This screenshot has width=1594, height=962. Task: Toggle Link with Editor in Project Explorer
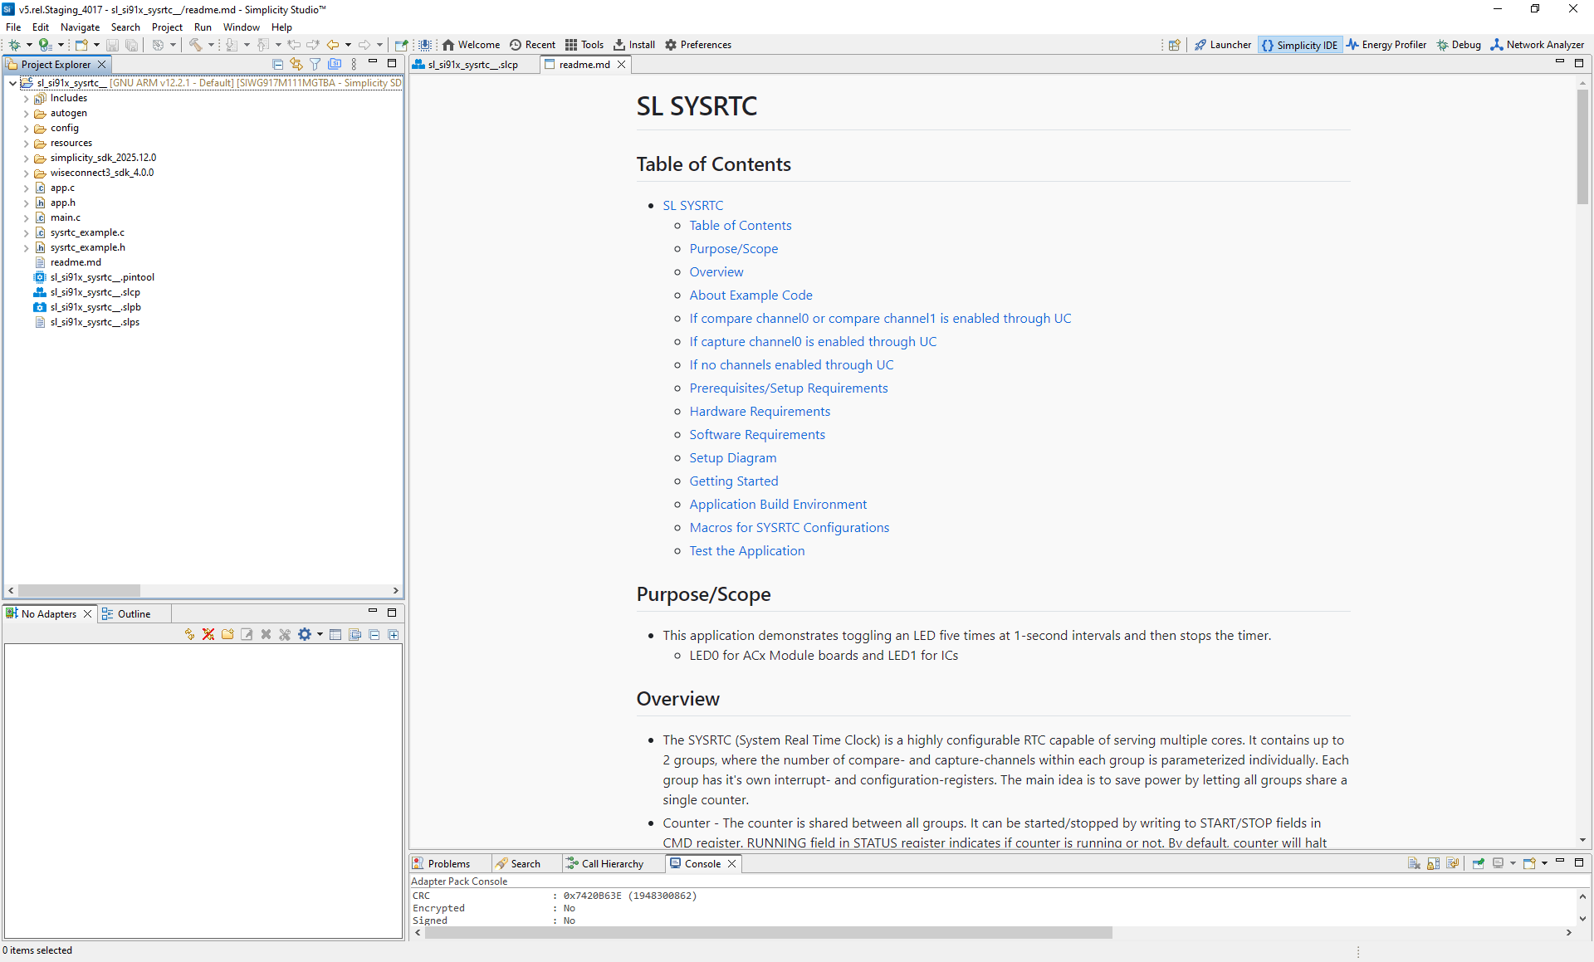296,63
